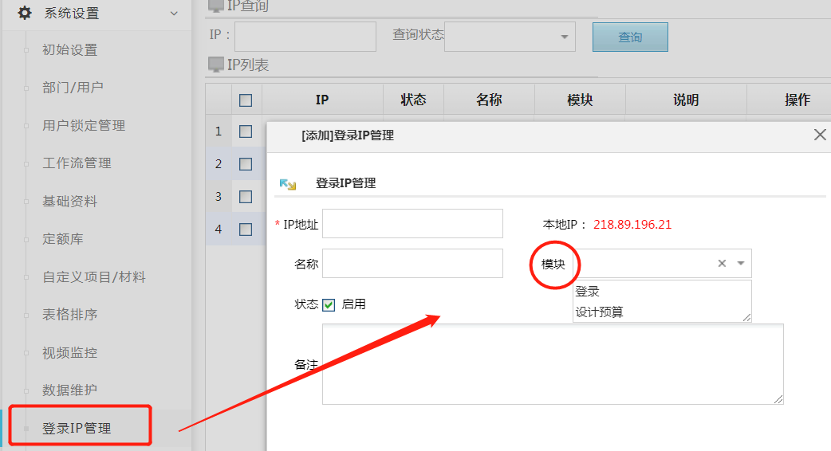Open 部门/用户 in the sidebar
This screenshot has height=451, width=831.
[73, 87]
